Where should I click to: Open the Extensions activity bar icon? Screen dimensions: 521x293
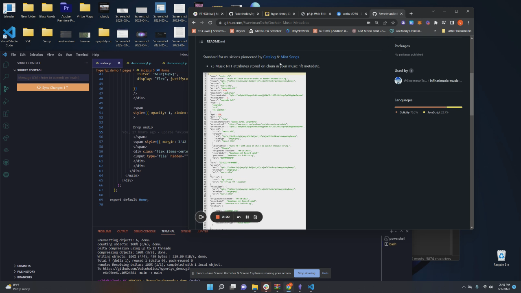[6, 114]
